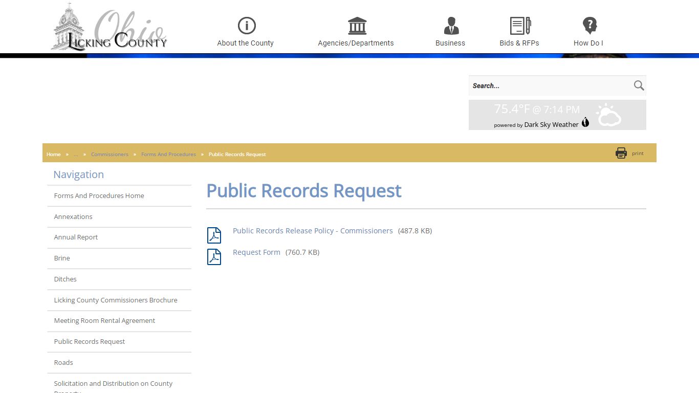Click the How Do I question icon
Image resolution: width=699 pixels, height=393 pixels.
pyautogui.click(x=589, y=26)
